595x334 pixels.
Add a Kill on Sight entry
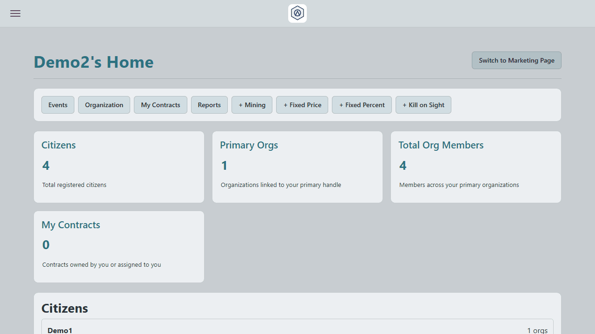tap(423, 104)
